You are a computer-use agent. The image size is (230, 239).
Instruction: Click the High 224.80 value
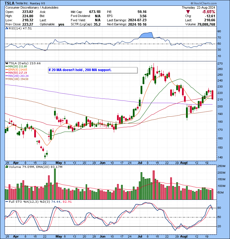point(28,16)
